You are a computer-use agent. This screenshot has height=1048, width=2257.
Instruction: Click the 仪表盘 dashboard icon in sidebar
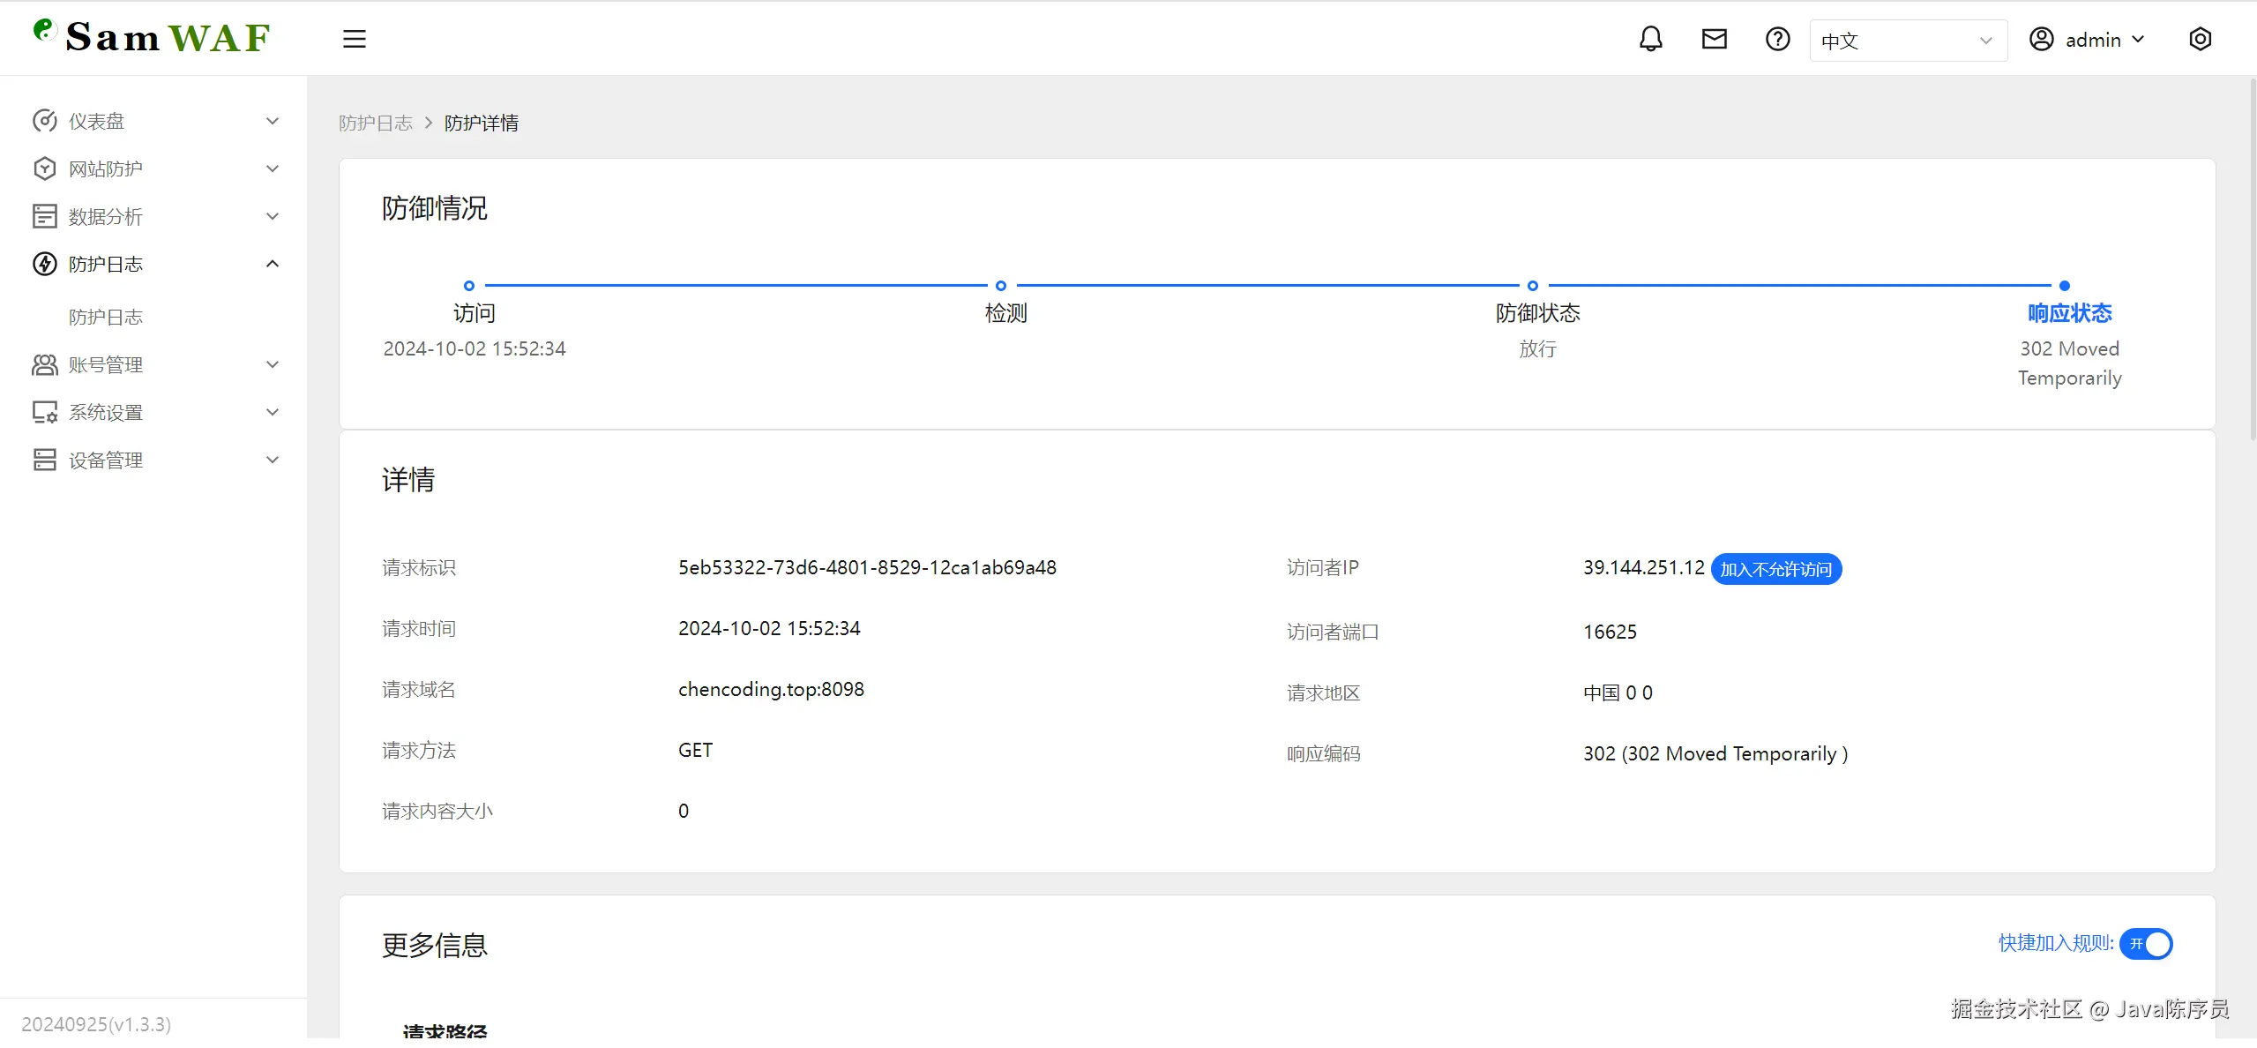coord(44,121)
